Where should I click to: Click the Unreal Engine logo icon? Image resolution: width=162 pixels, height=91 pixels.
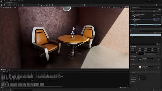(x=2, y=2)
